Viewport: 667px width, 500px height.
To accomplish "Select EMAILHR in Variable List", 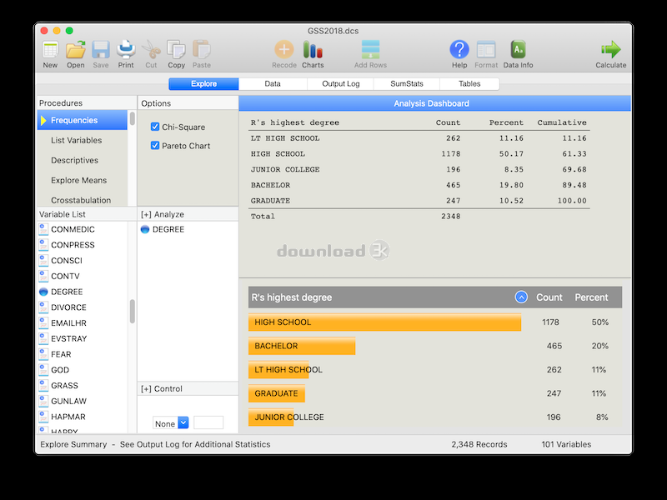I will pyautogui.click(x=68, y=323).
